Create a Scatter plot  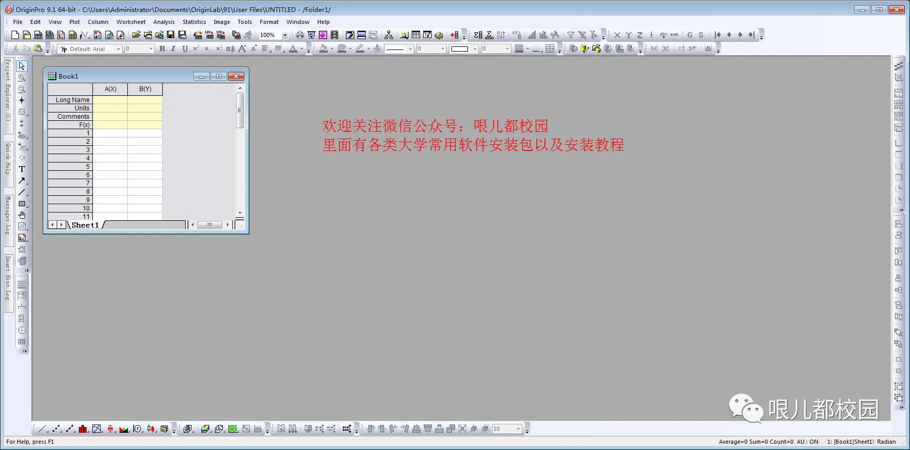[56, 429]
